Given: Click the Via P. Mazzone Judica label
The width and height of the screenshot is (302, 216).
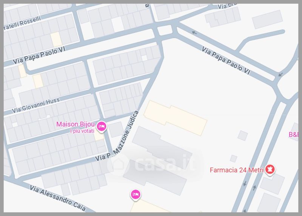Looking at the screenshot, I should click(117, 136).
